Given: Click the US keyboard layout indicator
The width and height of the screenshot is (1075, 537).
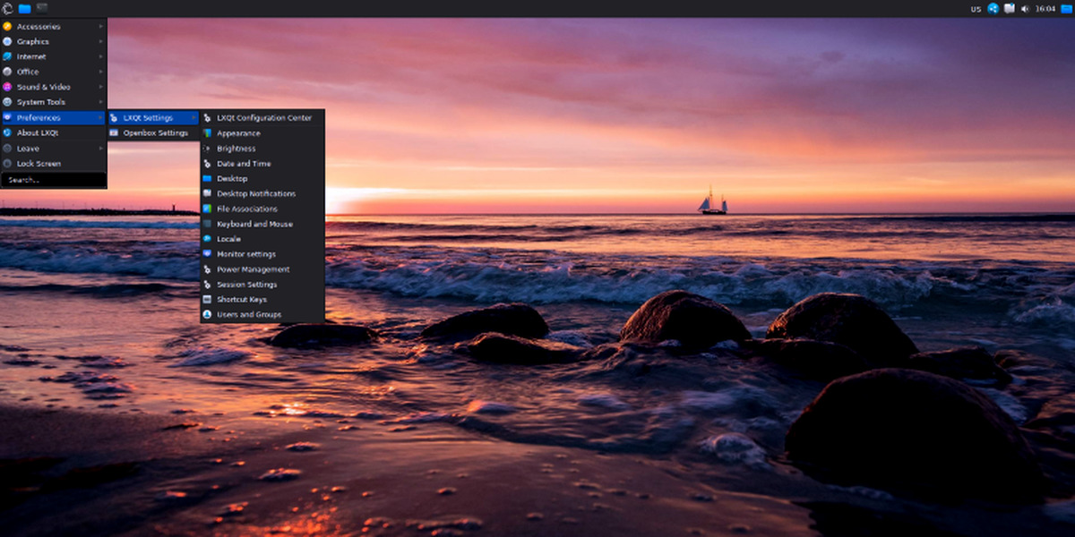Looking at the screenshot, I should click(x=976, y=9).
